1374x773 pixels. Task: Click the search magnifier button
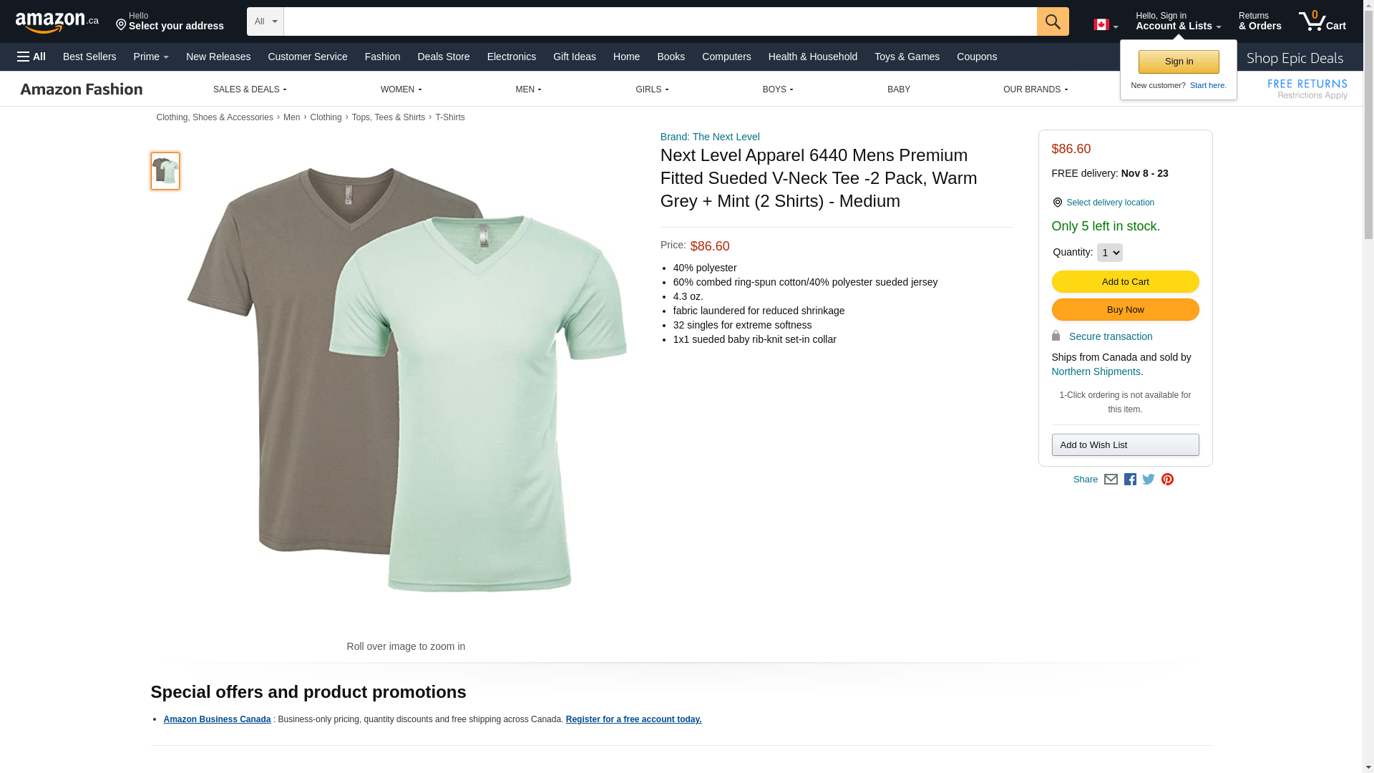(x=1053, y=21)
